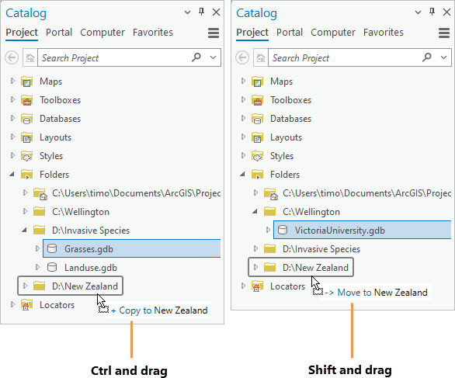Switch to Portal tab in left pane
The width and height of the screenshot is (455, 378).
pos(59,32)
